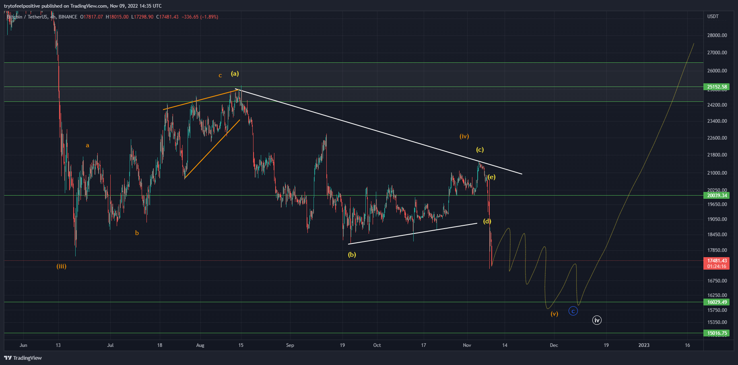738x365 pixels.
Task: Select the orange (v) wave label
Action: [x=554, y=314]
